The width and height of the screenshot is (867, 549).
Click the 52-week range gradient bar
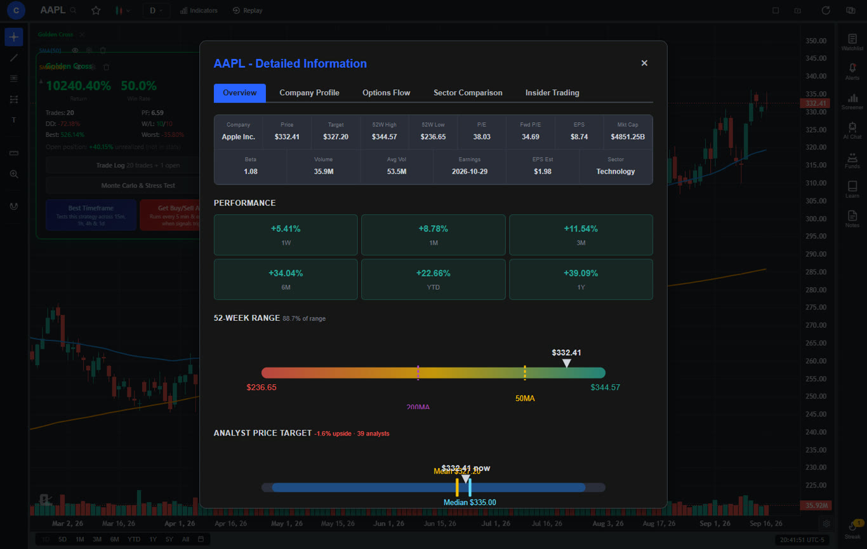[x=433, y=373]
